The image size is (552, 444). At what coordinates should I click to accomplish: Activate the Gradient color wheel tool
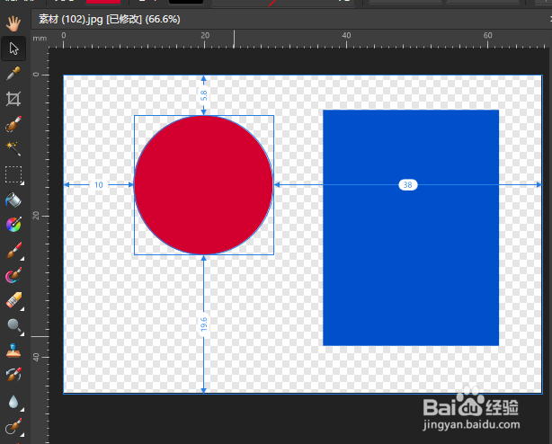click(x=13, y=225)
